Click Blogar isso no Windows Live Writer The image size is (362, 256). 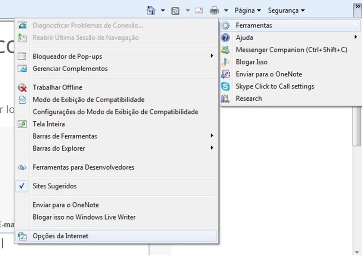[84, 217]
